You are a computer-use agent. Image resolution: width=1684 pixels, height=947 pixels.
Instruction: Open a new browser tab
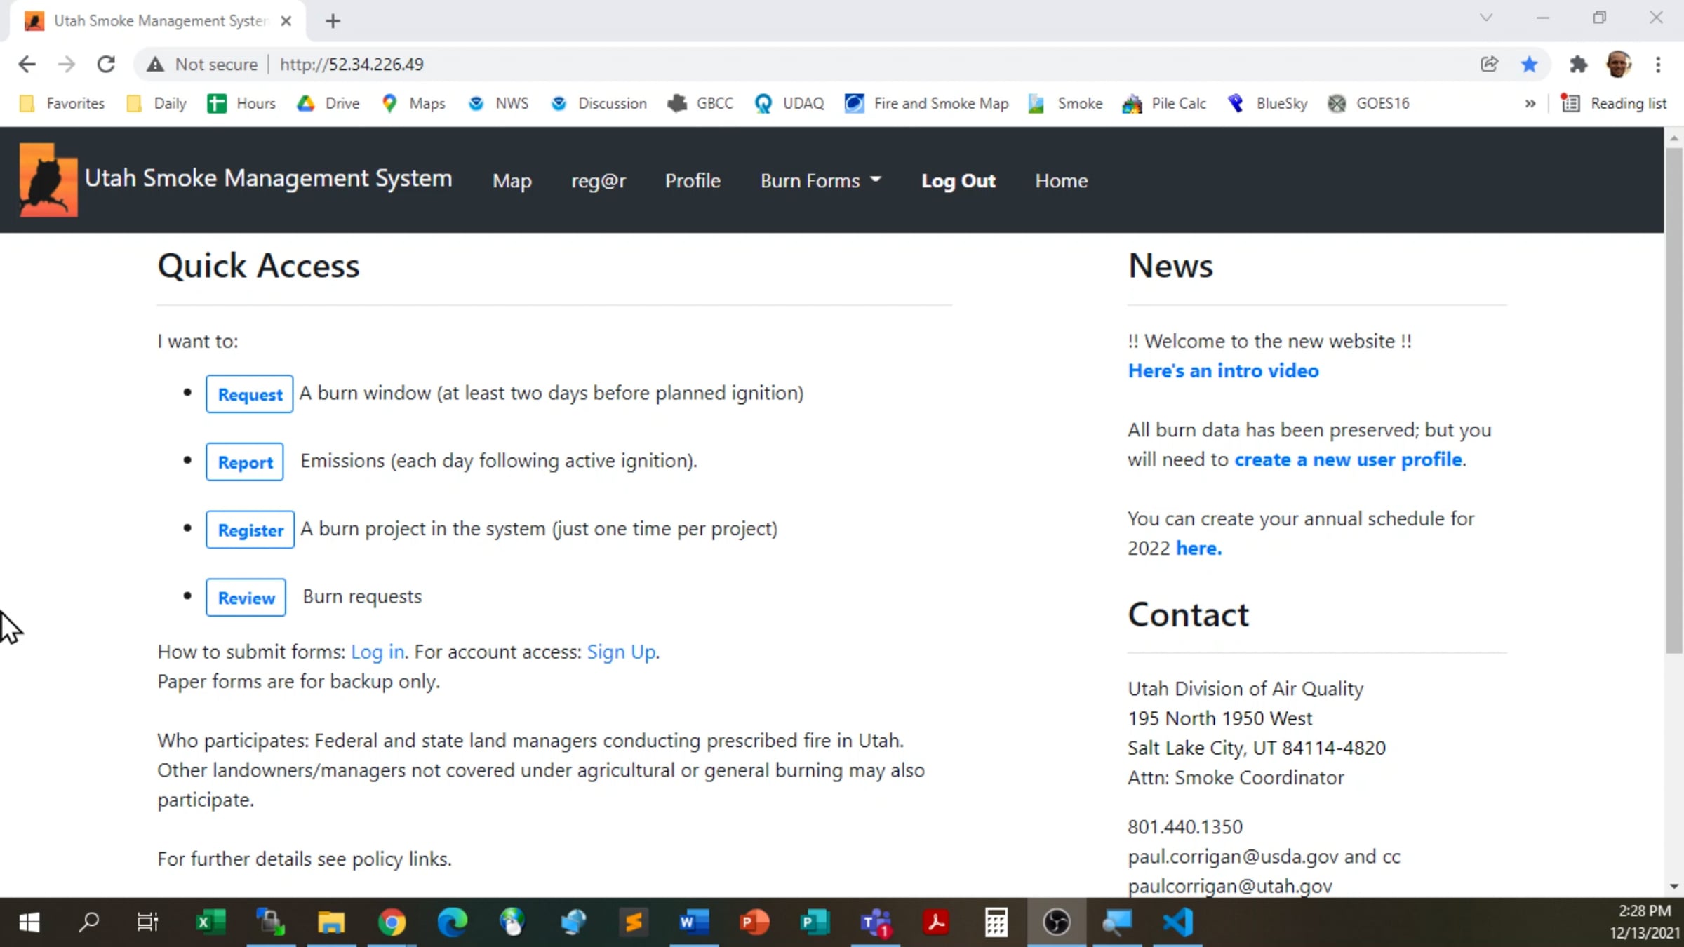(333, 21)
